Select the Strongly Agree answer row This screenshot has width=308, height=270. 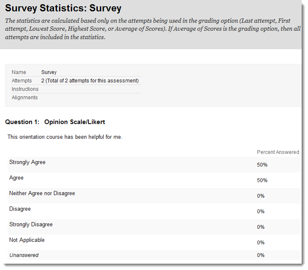point(27,162)
